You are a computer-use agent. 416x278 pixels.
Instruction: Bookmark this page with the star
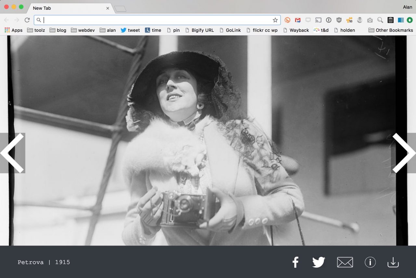click(x=275, y=20)
